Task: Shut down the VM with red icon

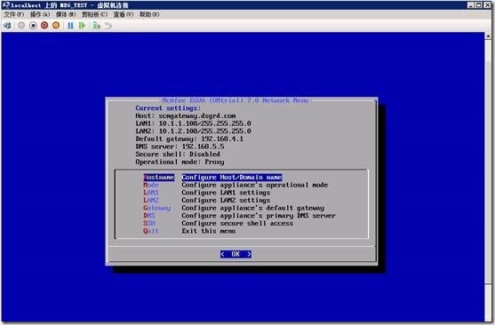Action: 44,25
